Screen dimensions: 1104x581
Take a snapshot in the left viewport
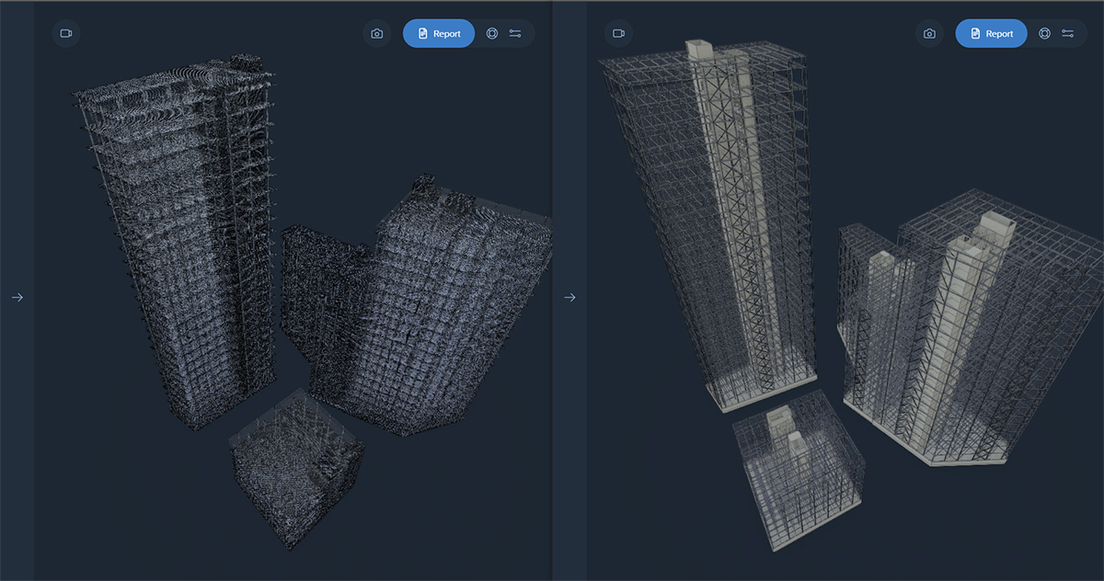tap(377, 33)
